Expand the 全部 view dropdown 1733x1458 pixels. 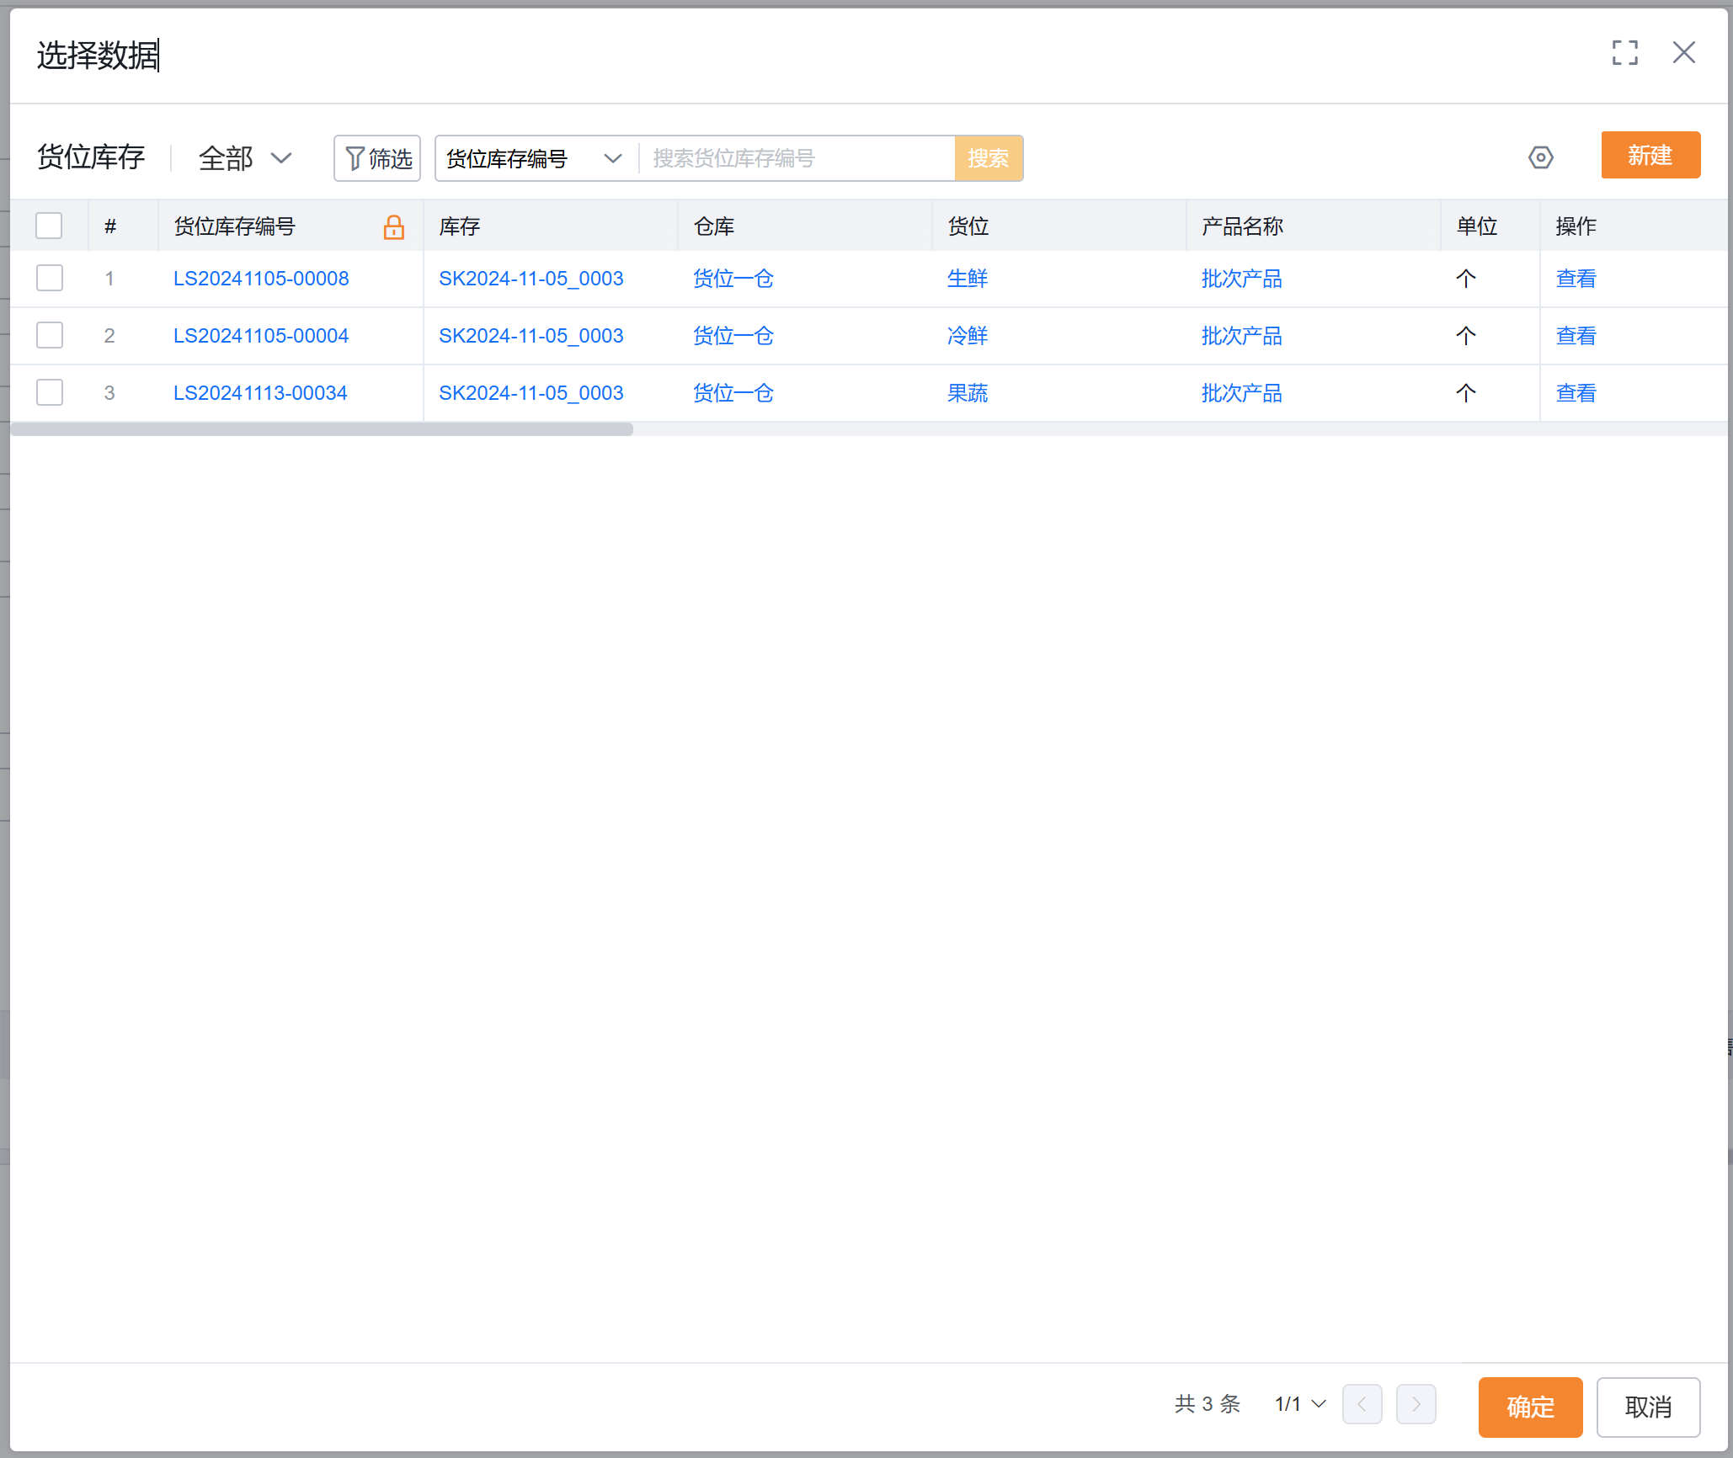tap(245, 158)
